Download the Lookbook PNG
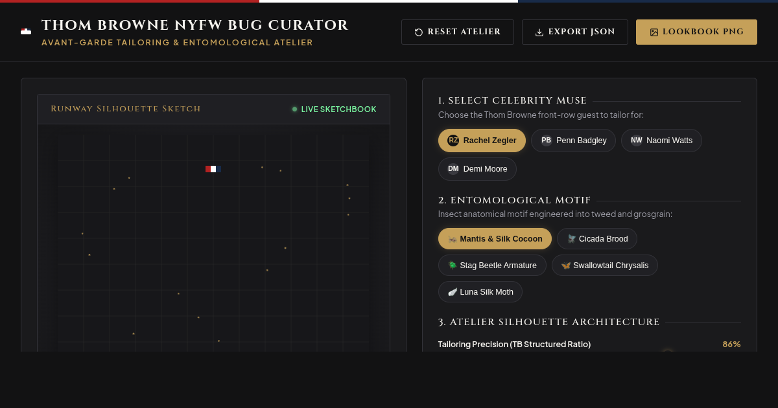Viewport: 778px width, 408px height. point(696,32)
